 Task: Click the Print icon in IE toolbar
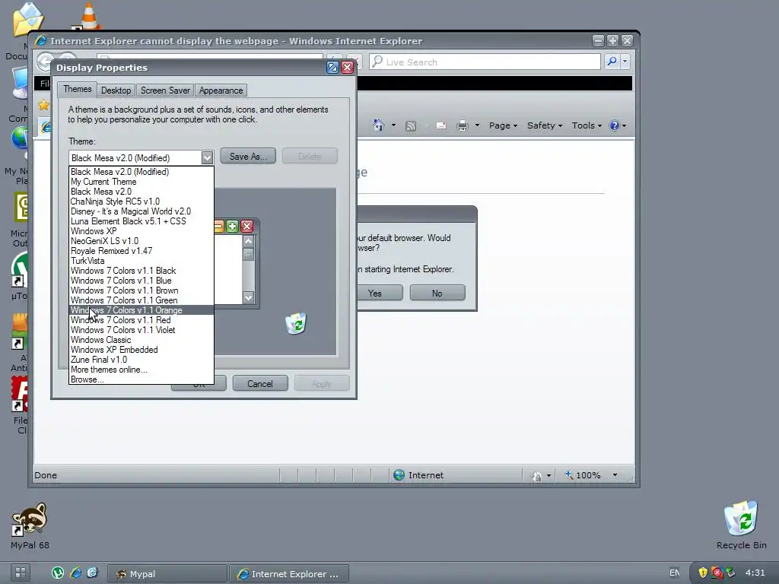coord(463,125)
